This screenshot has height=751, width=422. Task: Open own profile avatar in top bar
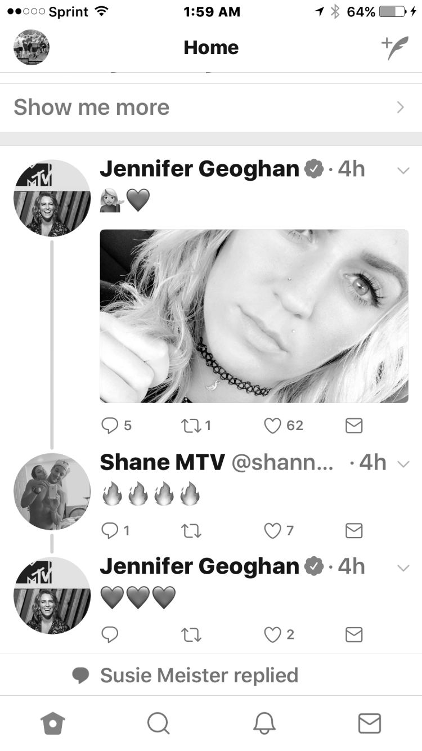[x=32, y=47]
